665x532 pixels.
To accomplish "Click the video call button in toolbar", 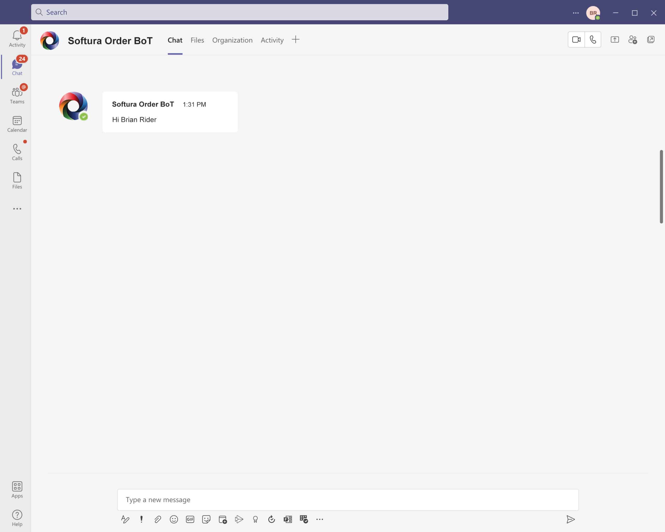I will [576, 39].
